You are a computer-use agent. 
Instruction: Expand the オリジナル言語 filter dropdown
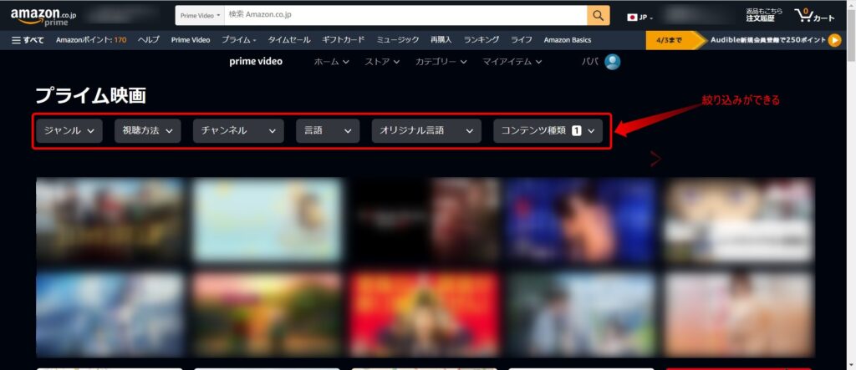[x=426, y=131]
